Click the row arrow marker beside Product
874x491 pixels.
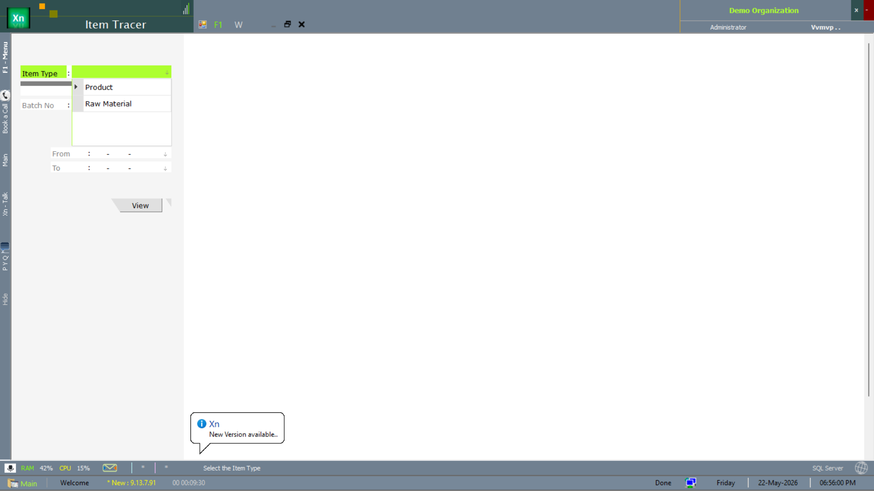[x=76, y=87]
